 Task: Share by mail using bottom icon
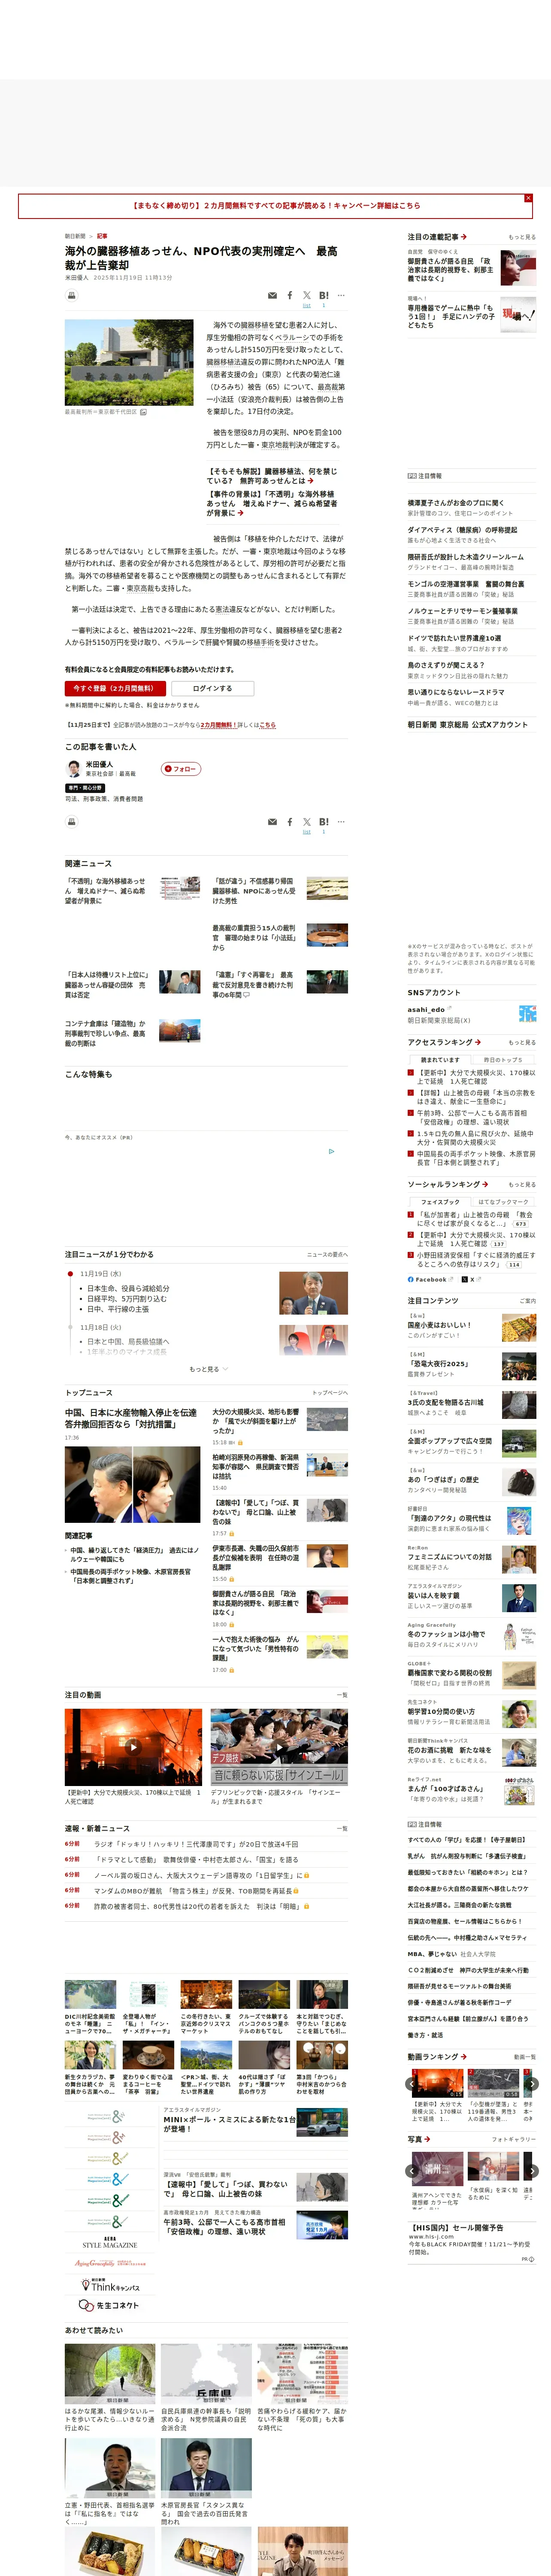[x=272, y=822]
